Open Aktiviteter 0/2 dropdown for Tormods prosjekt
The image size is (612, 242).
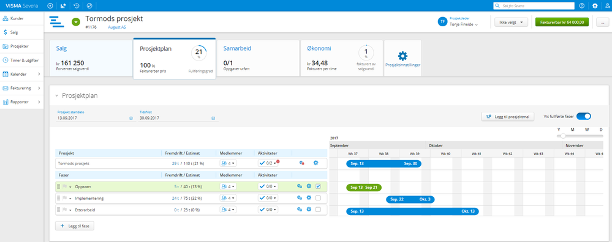[x=268, y=163]
